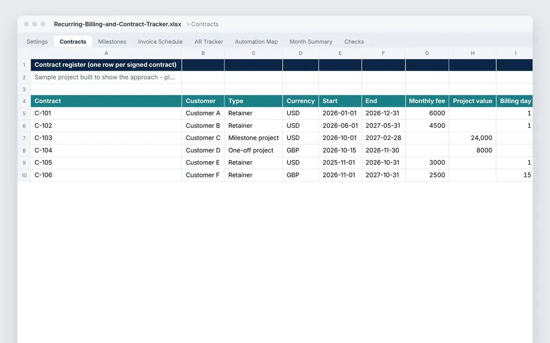Image resolution: width=550 pixels, height=343 pixels.
Task: Select column D header
Action: click(x=301, y=53)
